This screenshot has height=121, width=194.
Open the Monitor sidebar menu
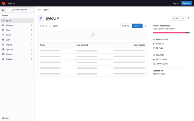17,54
